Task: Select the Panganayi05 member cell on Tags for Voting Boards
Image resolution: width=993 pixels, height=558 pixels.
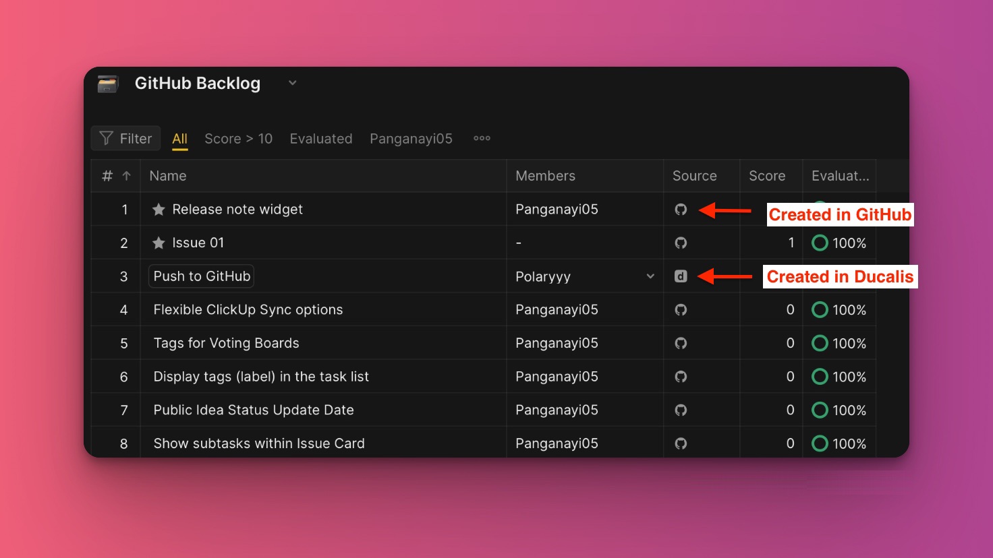Action: point(557,342)
